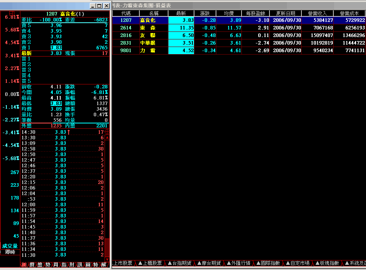Click the stock name 友 聯
366x270 pixels.
pos(148,35)
